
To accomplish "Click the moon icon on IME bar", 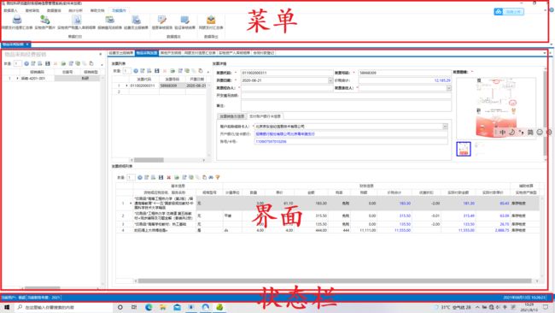I will (511, 133).
